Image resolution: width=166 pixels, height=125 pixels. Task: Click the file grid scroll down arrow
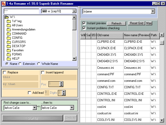tap(162, 120)
